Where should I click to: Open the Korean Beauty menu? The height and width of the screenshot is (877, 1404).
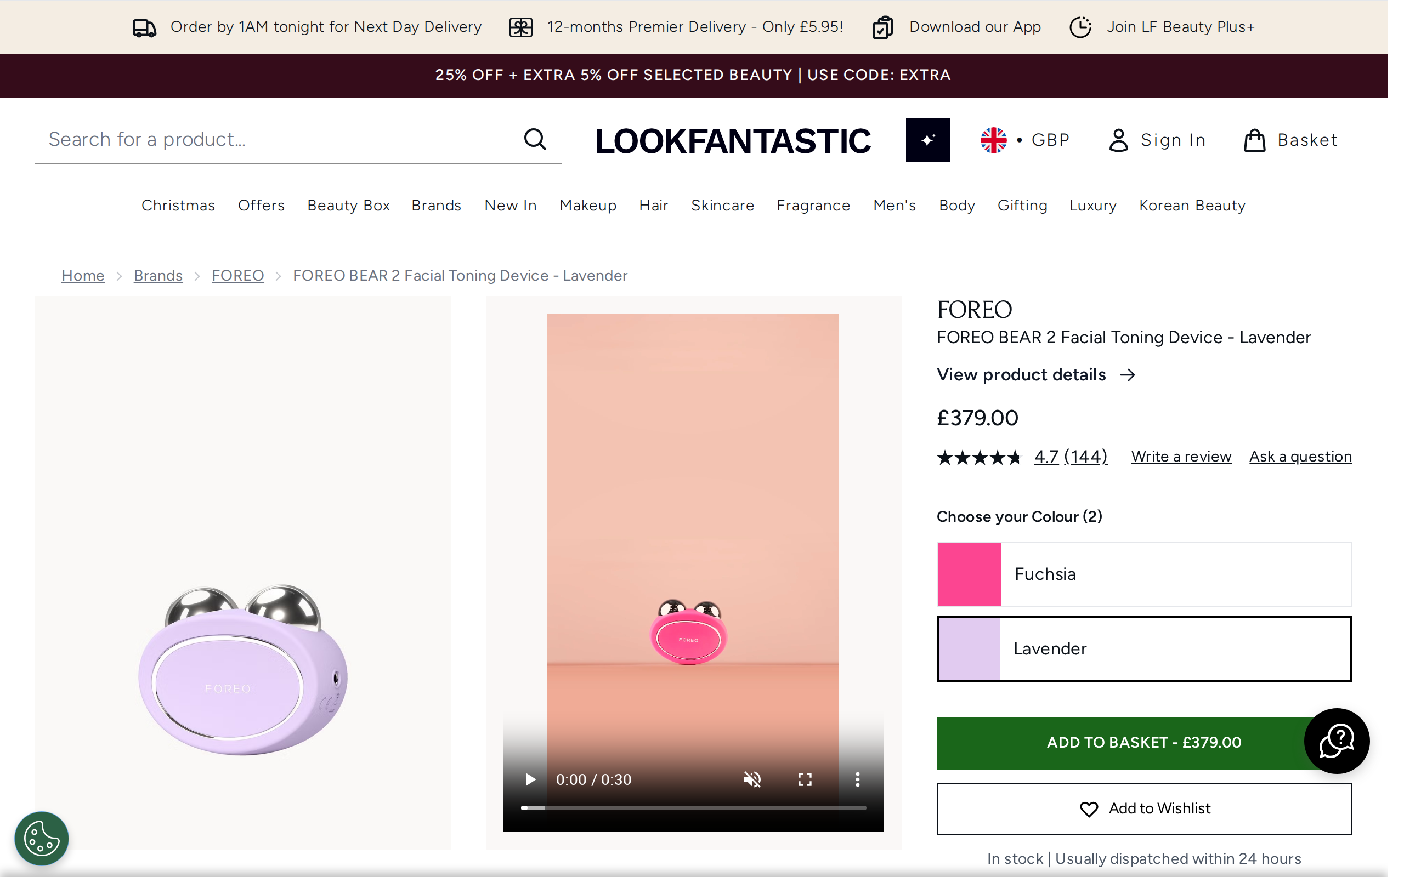coord(1192,206)
